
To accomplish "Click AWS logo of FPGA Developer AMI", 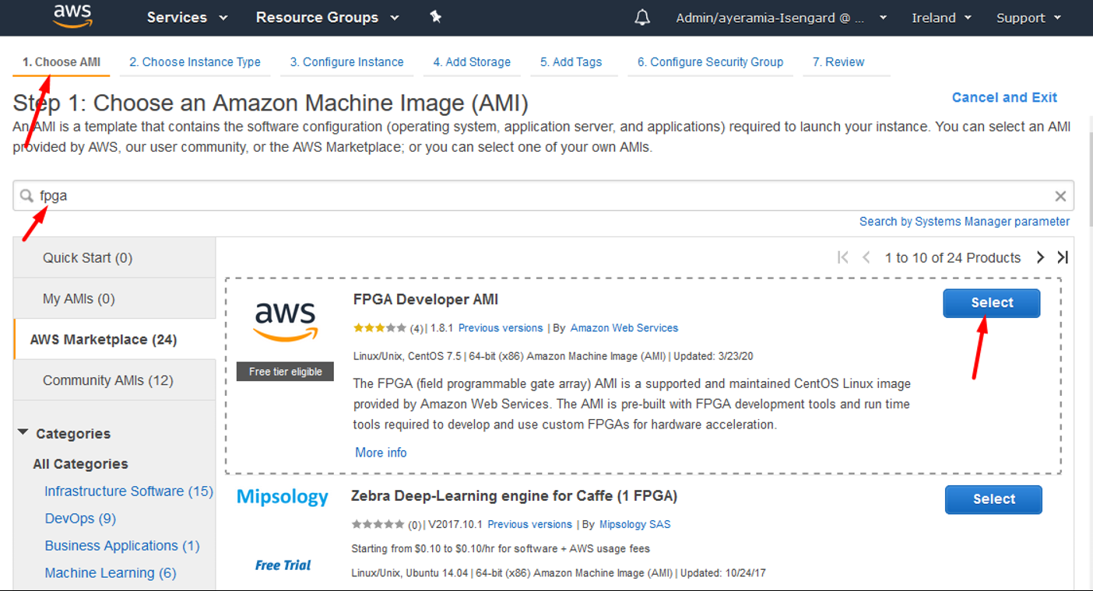I will click(286, 322).
